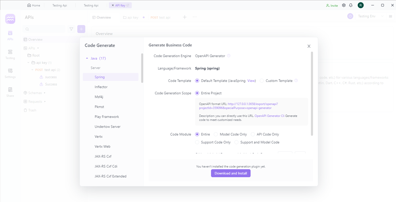
Task: Close the API Key tab
Action: pos(113,5)
